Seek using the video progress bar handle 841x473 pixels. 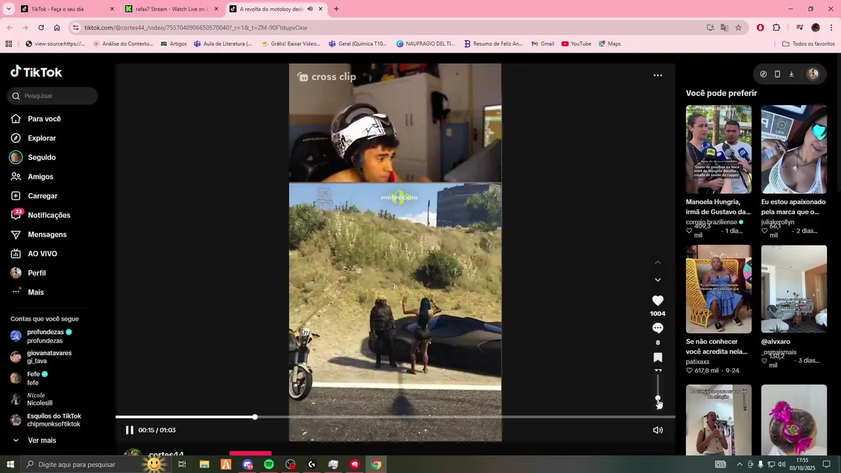[255, 417]
